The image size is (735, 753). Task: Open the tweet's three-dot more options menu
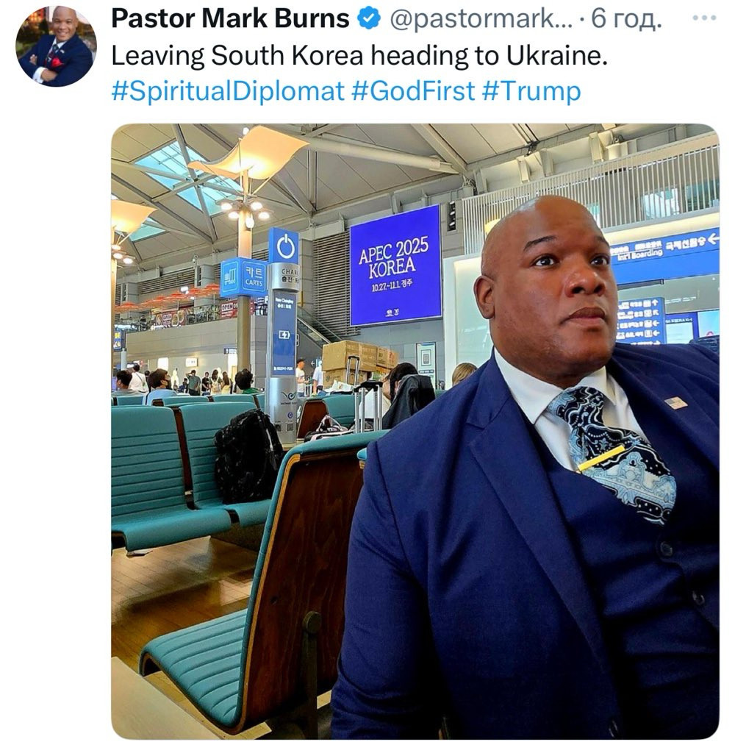(x=704, y=18)
